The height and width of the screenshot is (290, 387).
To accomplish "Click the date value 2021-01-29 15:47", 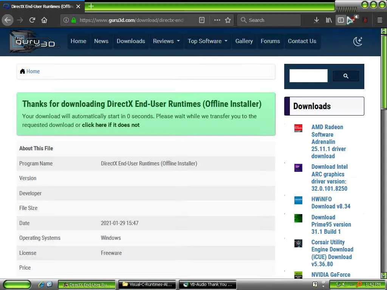I will [120, 223].
